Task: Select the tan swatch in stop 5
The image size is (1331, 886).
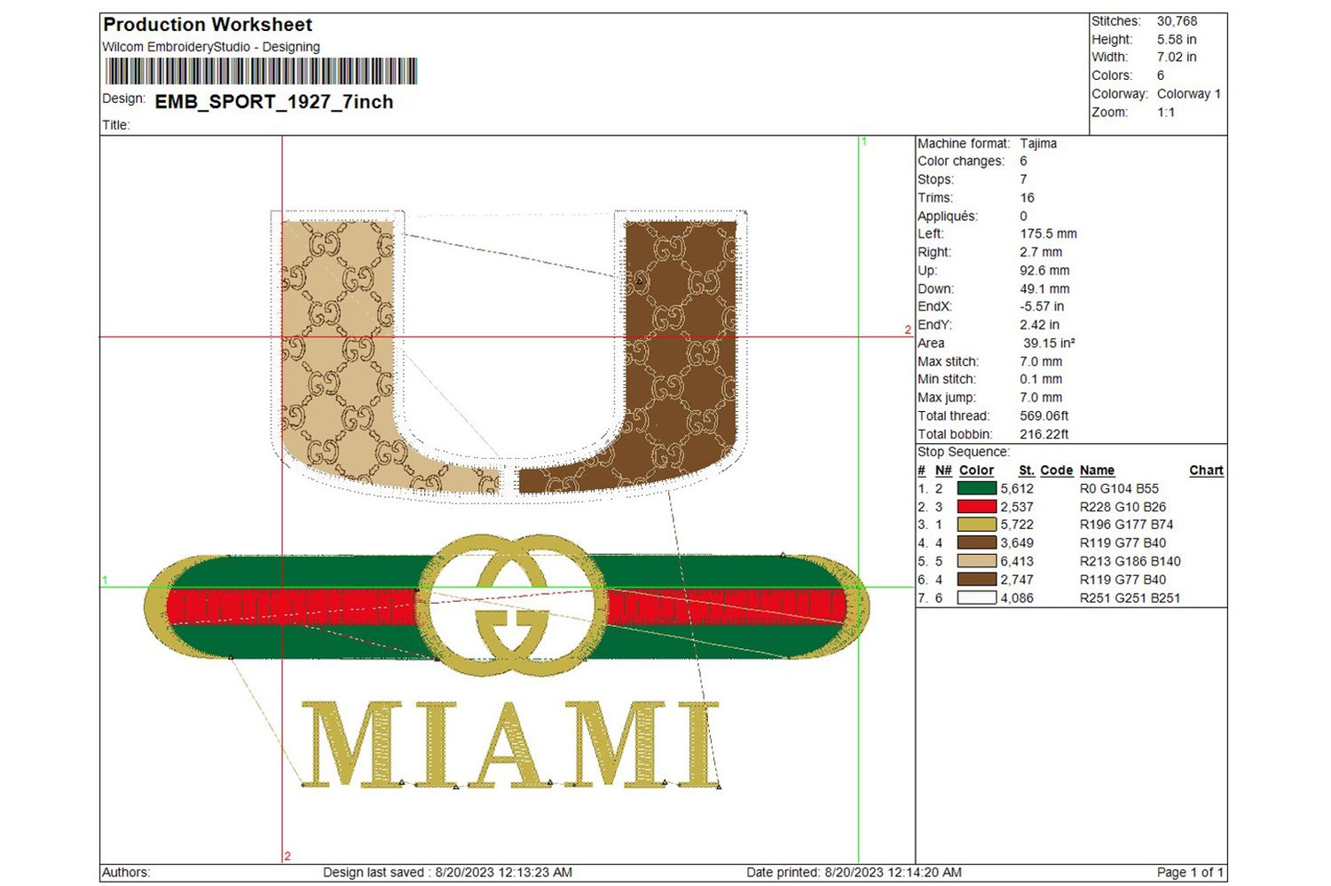Action: click(x=977, y=561)
